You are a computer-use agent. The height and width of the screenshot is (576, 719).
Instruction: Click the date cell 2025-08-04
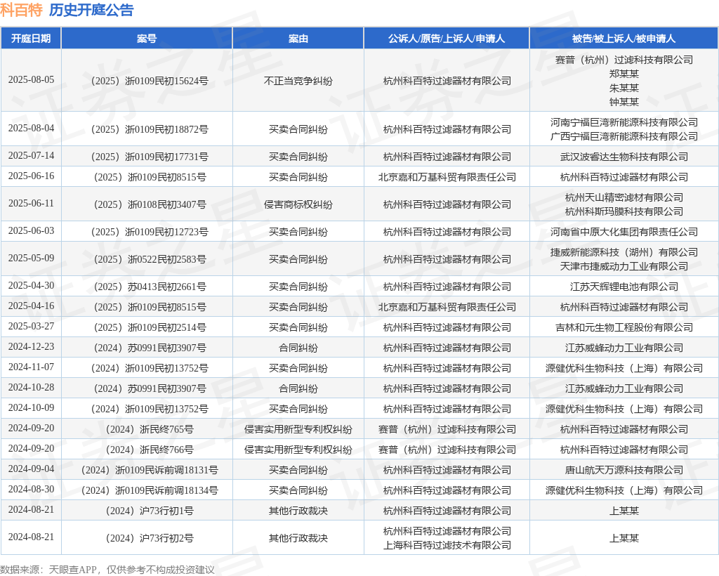pos(31,129)
